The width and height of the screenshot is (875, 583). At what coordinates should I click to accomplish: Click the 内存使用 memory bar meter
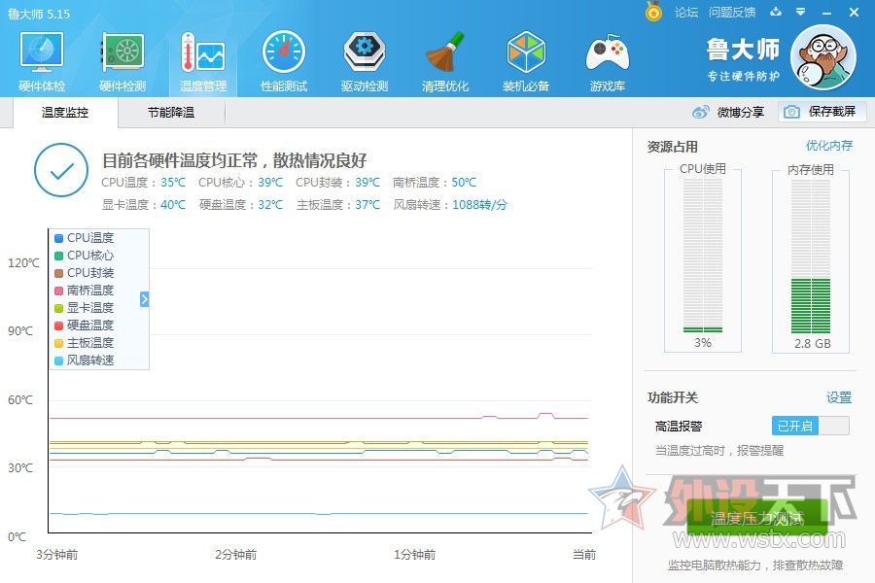811,257
